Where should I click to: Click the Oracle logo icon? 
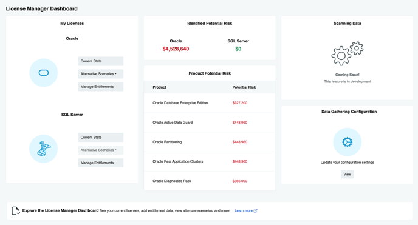pyautogui.click(x=44, y=73)
